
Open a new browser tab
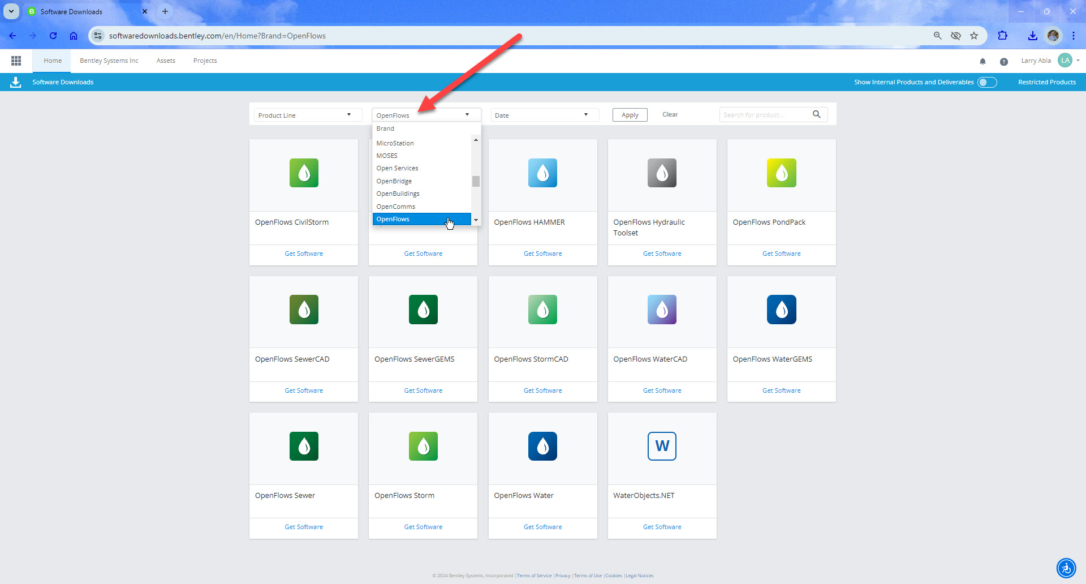tap(165, 11)
